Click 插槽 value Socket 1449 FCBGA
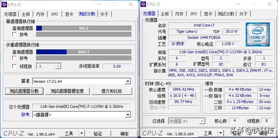Image resolution: width=278 pixels, height=138 pixels. point(204,38)
